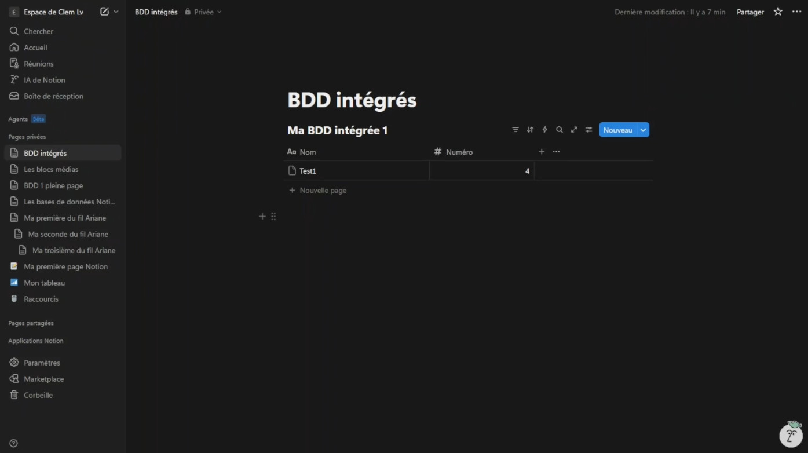Go to IA de Notion
808x453 pixels.
point(44,80)
